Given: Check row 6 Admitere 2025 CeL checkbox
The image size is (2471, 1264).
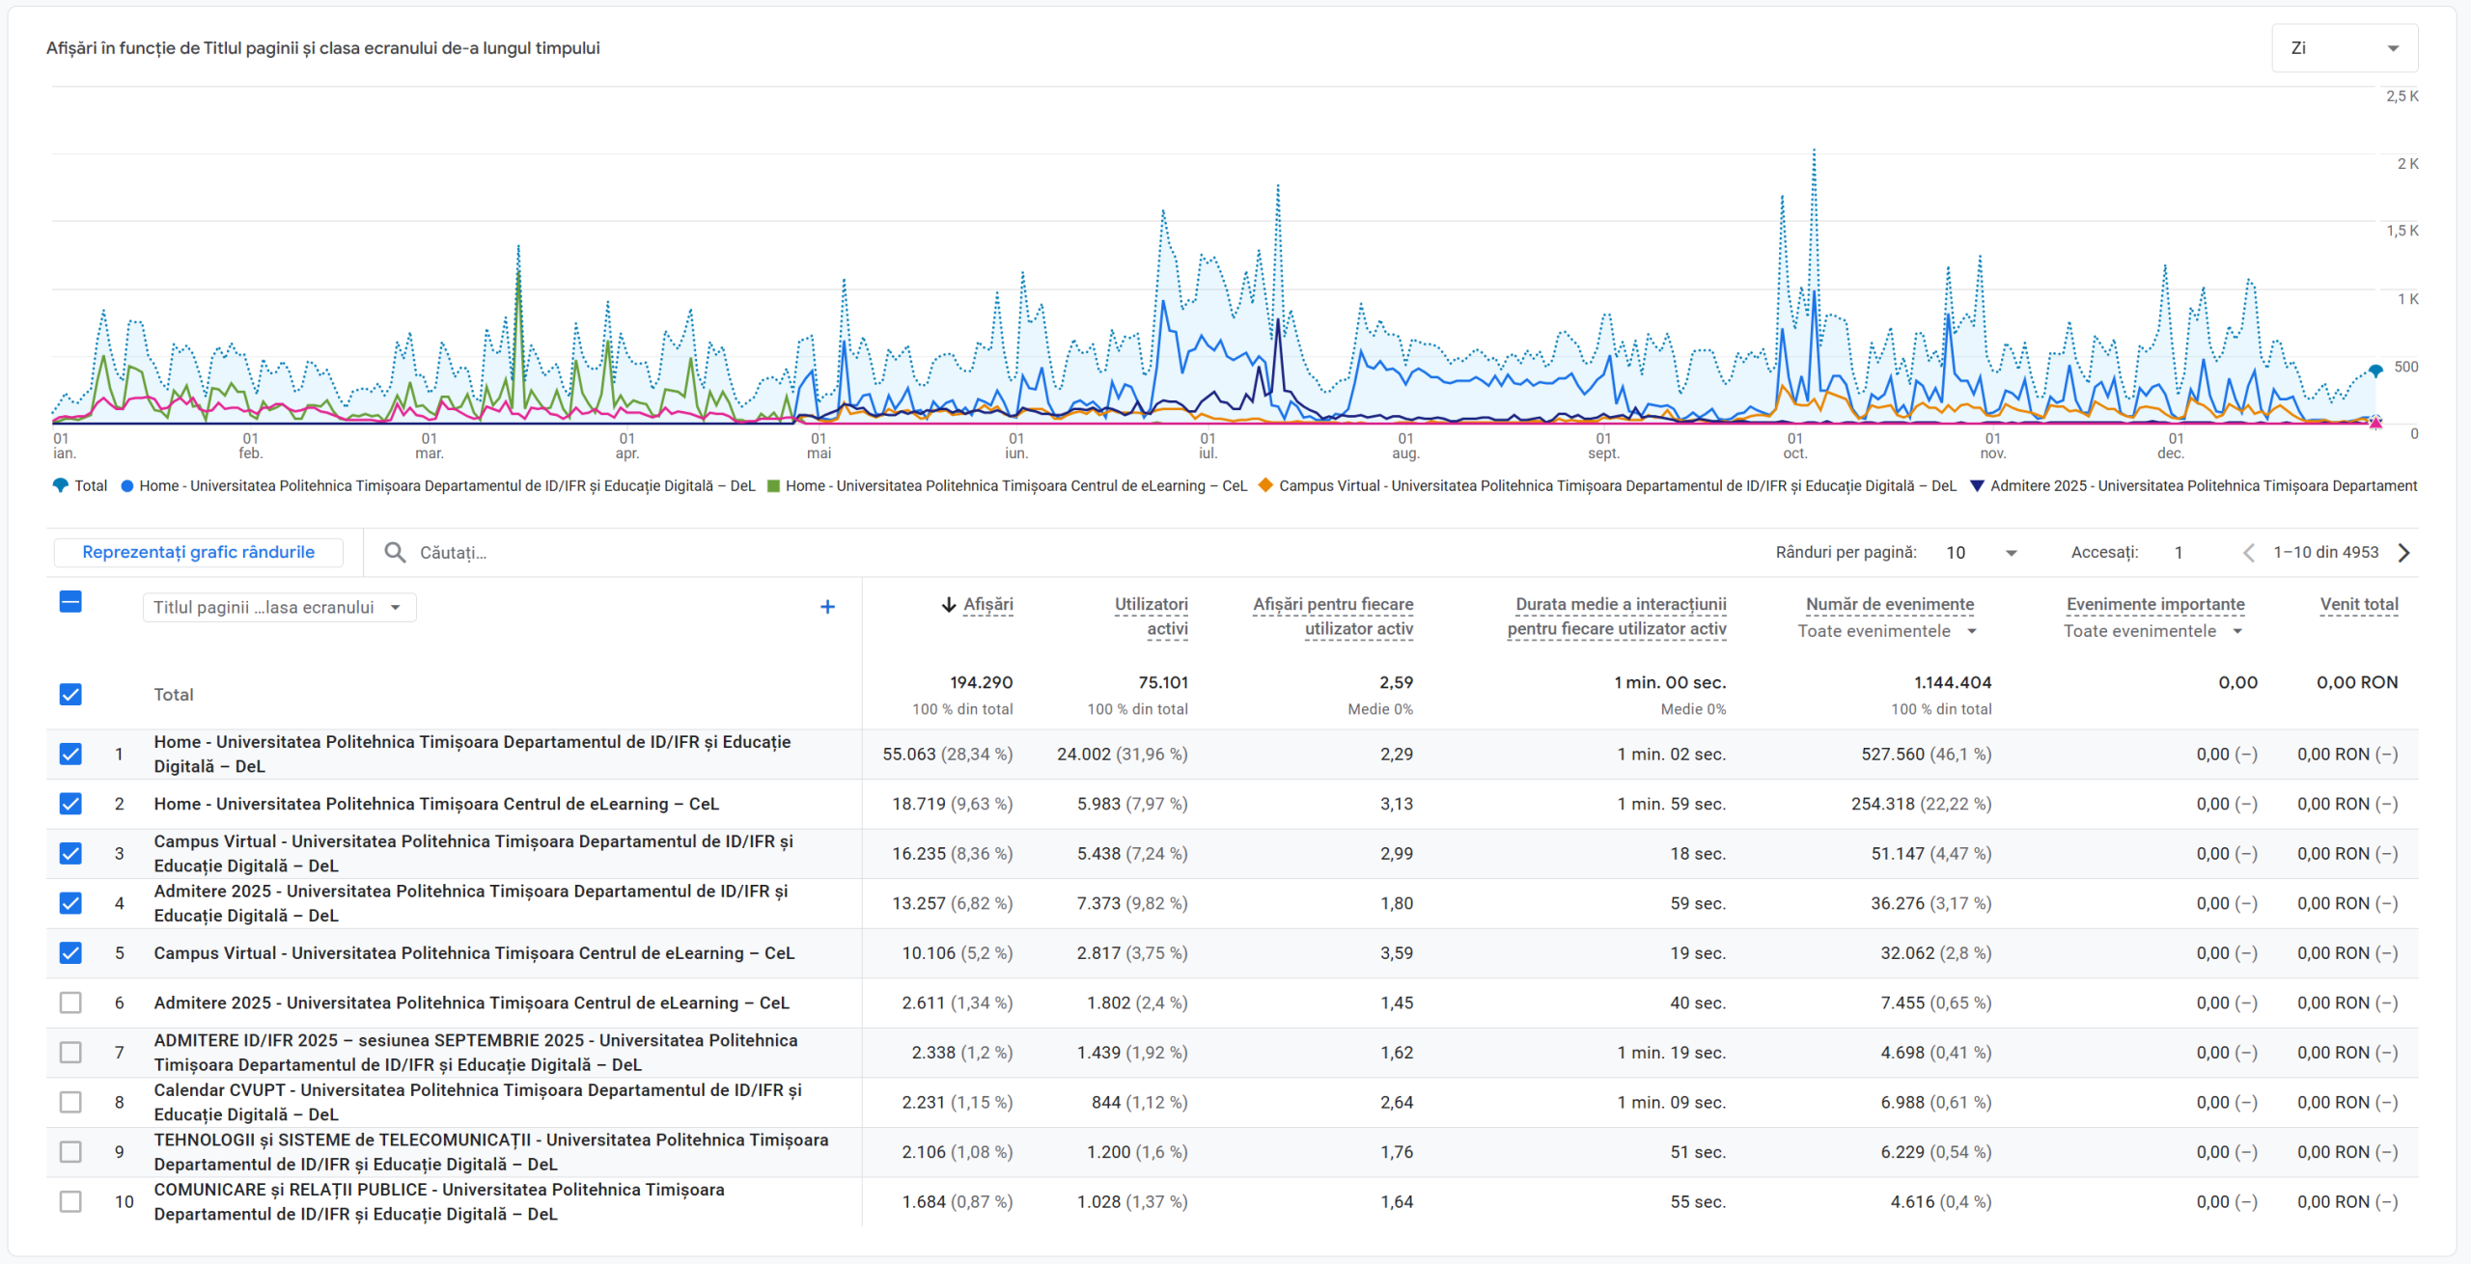Looking at the screenshot, I should pos(70,1003).
